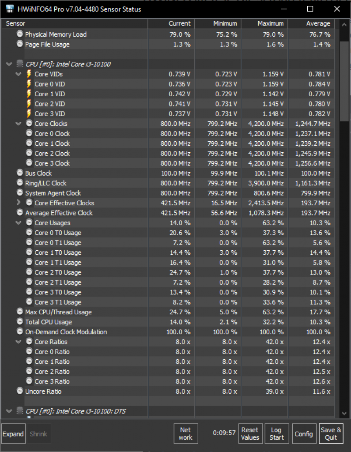Click the 0:09:57 elapsed timer

(x=224, y=433)
